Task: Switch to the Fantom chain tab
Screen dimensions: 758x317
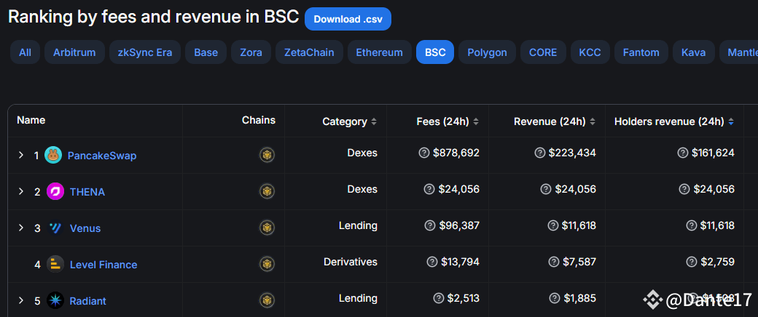Action: 641,52
